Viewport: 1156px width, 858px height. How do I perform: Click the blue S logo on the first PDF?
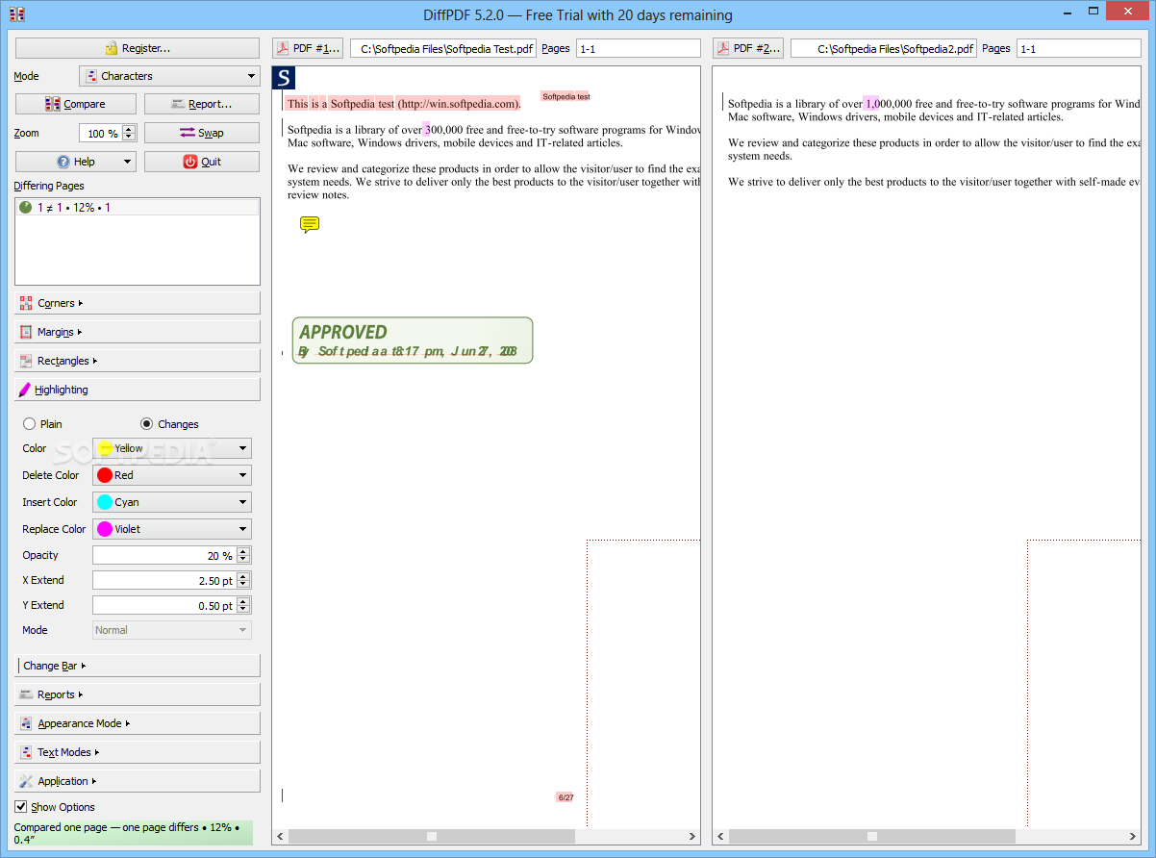pos(285,79)
